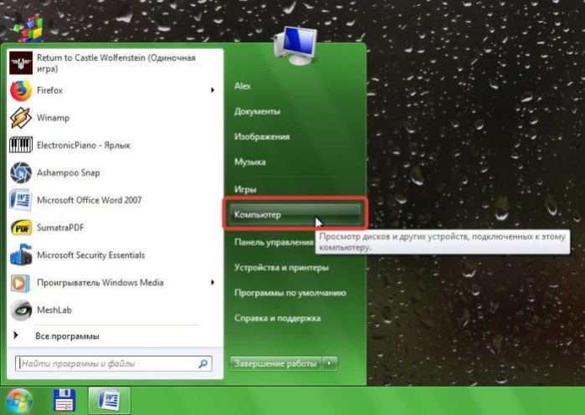Open the Ashampoo Snap icon
Screen dimensions: 585x415
(21, 172)
